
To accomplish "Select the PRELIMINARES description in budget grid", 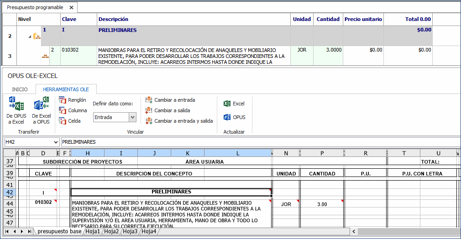I will click(194, 36).
